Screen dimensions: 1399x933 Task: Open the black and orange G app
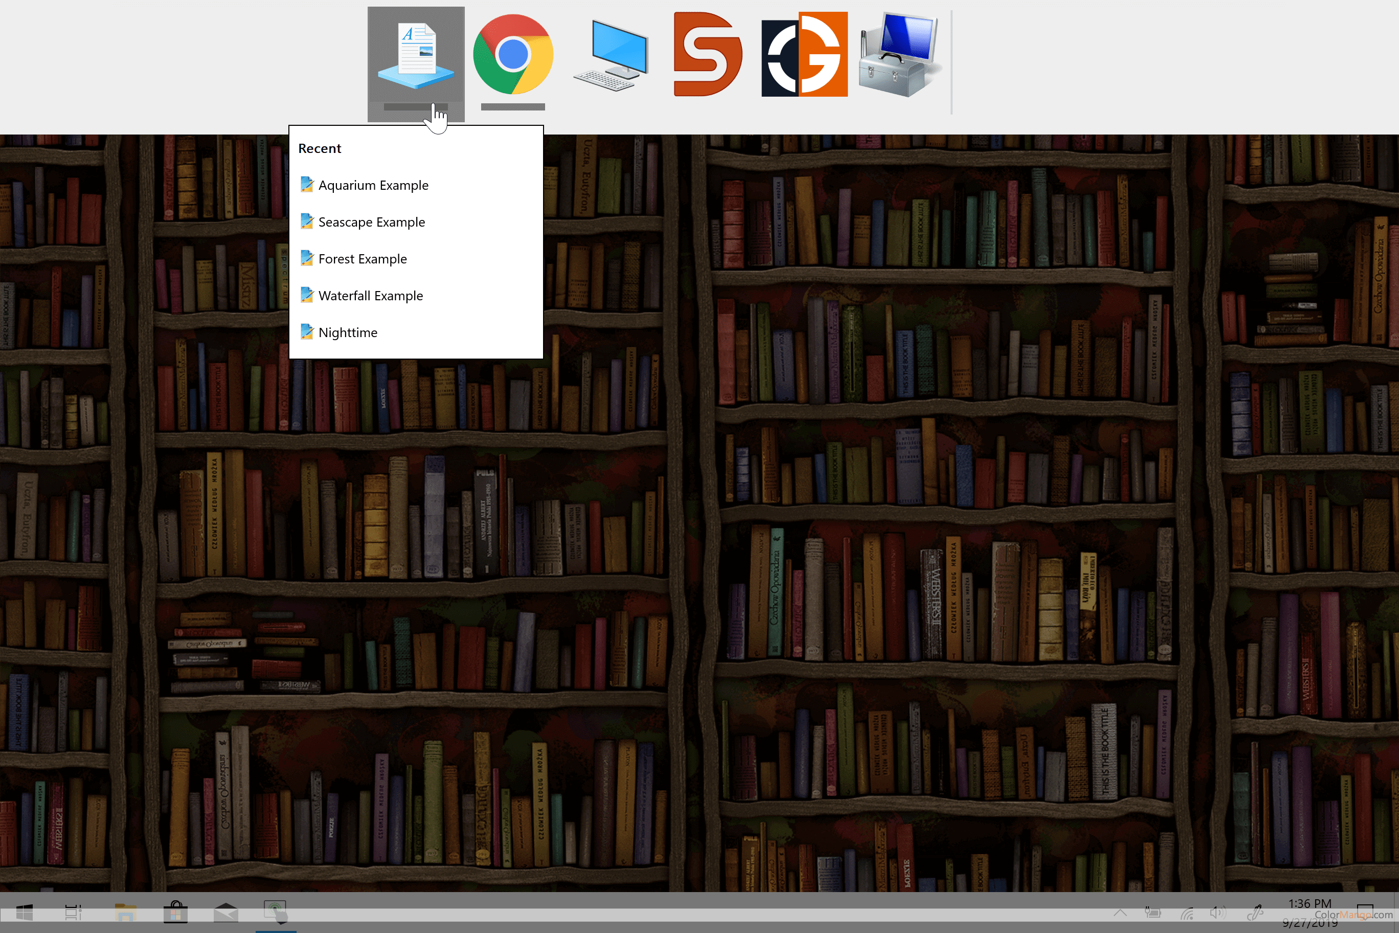[804, 54]
